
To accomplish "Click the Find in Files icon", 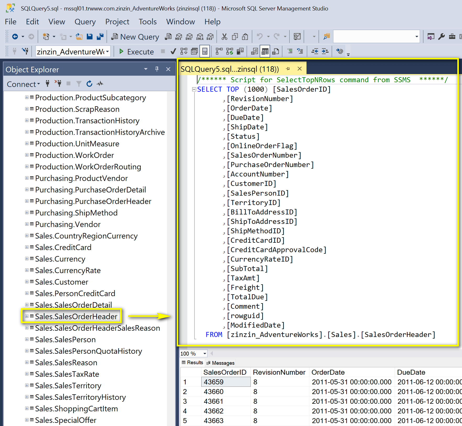I will 326,36.
